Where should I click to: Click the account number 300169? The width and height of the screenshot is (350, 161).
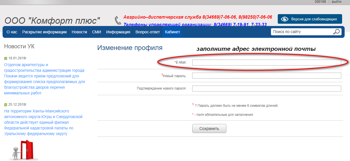[x=320, y=2]
